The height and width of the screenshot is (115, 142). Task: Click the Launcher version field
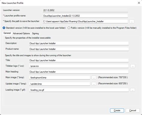point(85,10)
